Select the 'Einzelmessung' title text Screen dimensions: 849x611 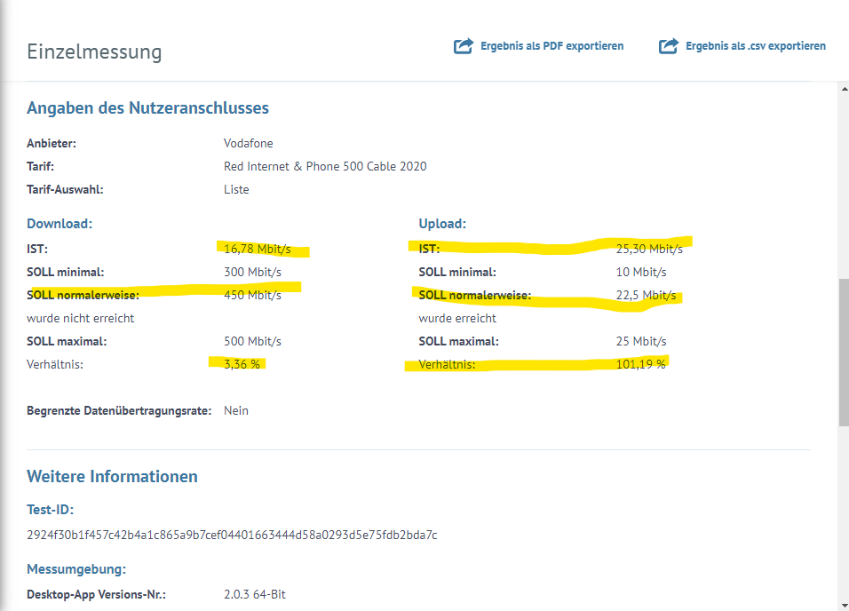94,52
